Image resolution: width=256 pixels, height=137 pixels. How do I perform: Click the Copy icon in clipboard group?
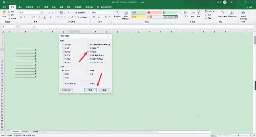(9, 15)
